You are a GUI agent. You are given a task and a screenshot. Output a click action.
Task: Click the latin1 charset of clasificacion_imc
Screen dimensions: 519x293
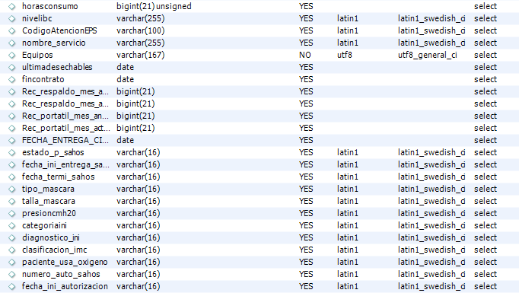(x=348, y=250)
